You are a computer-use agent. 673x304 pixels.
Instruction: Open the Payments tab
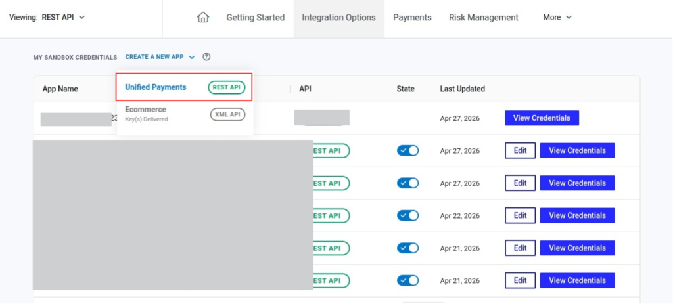point(412,18)
